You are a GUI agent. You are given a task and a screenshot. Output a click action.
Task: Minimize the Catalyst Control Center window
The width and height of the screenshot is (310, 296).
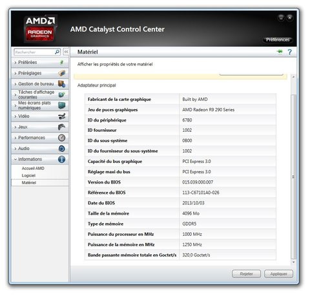(281, 17)
